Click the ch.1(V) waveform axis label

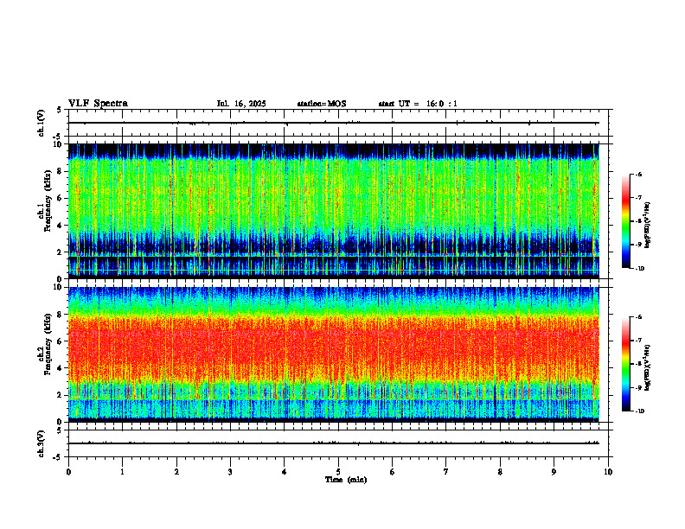pyautogui.click(x=42, y=123)
